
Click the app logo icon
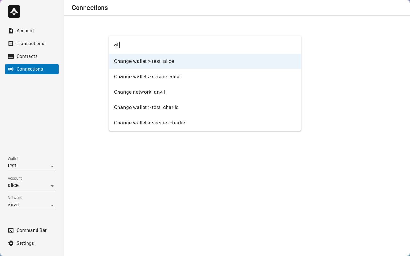(14, 12)
